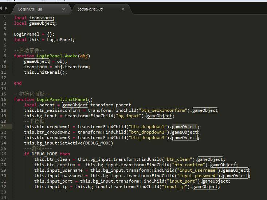Click line number 1 in gutter
Screen dimensions: 267x200
pyautogui.click(x=5, y=18)
